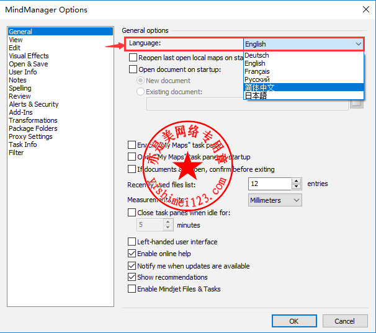
Task: Uncheck Notify me when updates available
Action: (x=132, y=265)
